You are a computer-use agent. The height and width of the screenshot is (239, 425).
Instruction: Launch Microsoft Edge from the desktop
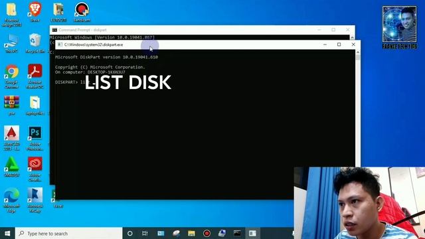click(x=12, y=200)
